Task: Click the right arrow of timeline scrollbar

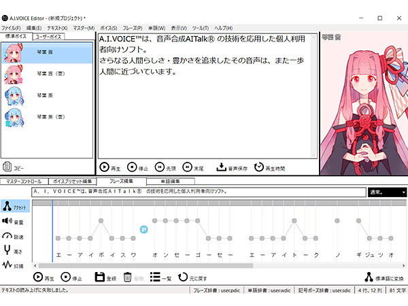Action: (403, 265)
